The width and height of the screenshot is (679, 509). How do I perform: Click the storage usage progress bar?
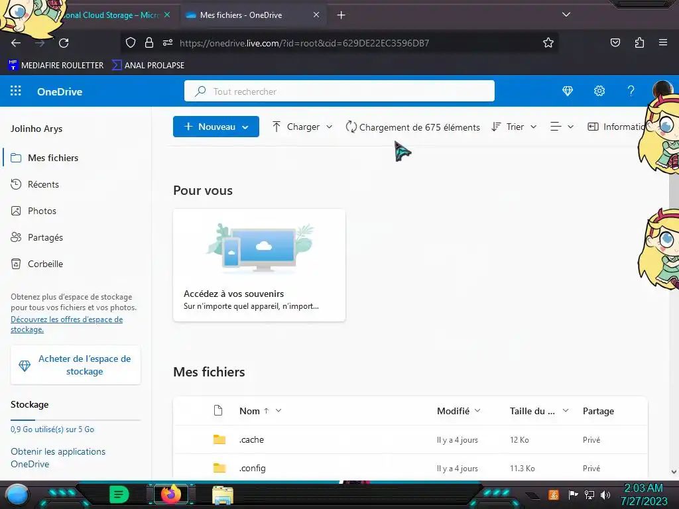coord(76,420)
